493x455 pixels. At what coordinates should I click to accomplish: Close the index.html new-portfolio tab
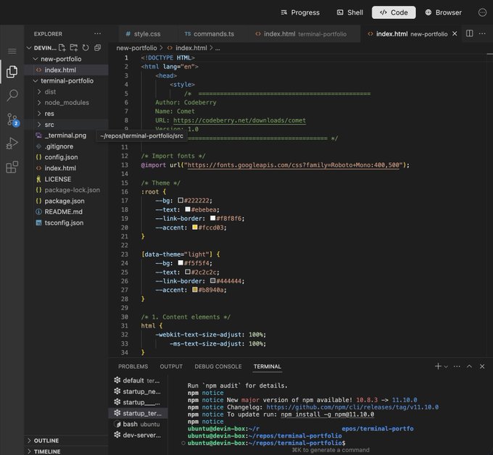[455, 34]
